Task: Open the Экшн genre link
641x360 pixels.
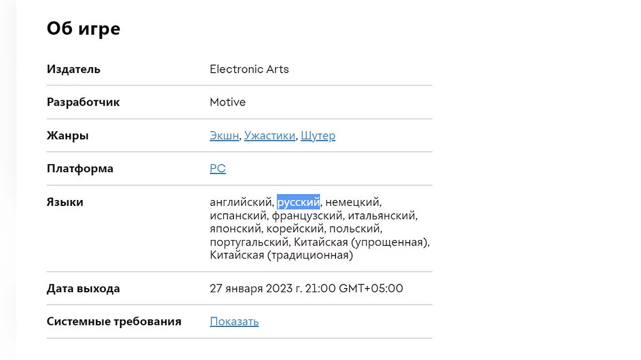Action: tap(224, 136)
